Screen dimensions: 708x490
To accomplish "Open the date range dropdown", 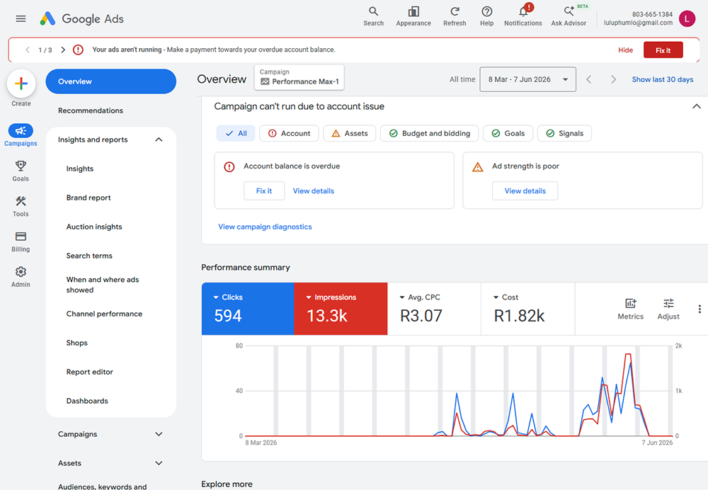I will (527, 79).
